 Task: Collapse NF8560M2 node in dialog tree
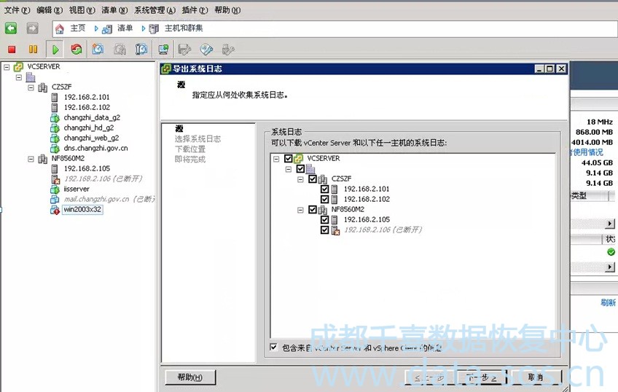(300, 210)
